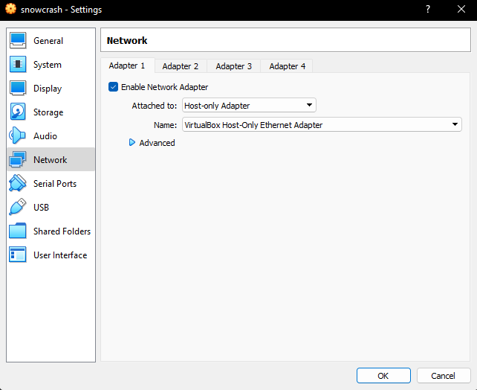The height and width of the screenshot is (390, 477).
Task: Switch to Adapter 3 tab
Action: click(x=233, y=66)
